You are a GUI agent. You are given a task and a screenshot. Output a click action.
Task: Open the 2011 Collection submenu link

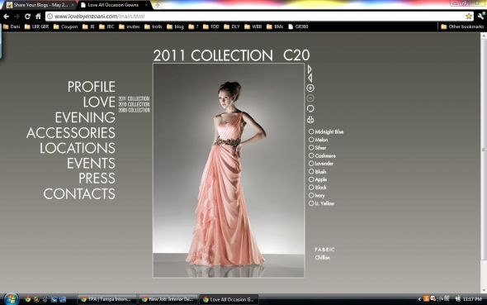(x=134, y=98)
